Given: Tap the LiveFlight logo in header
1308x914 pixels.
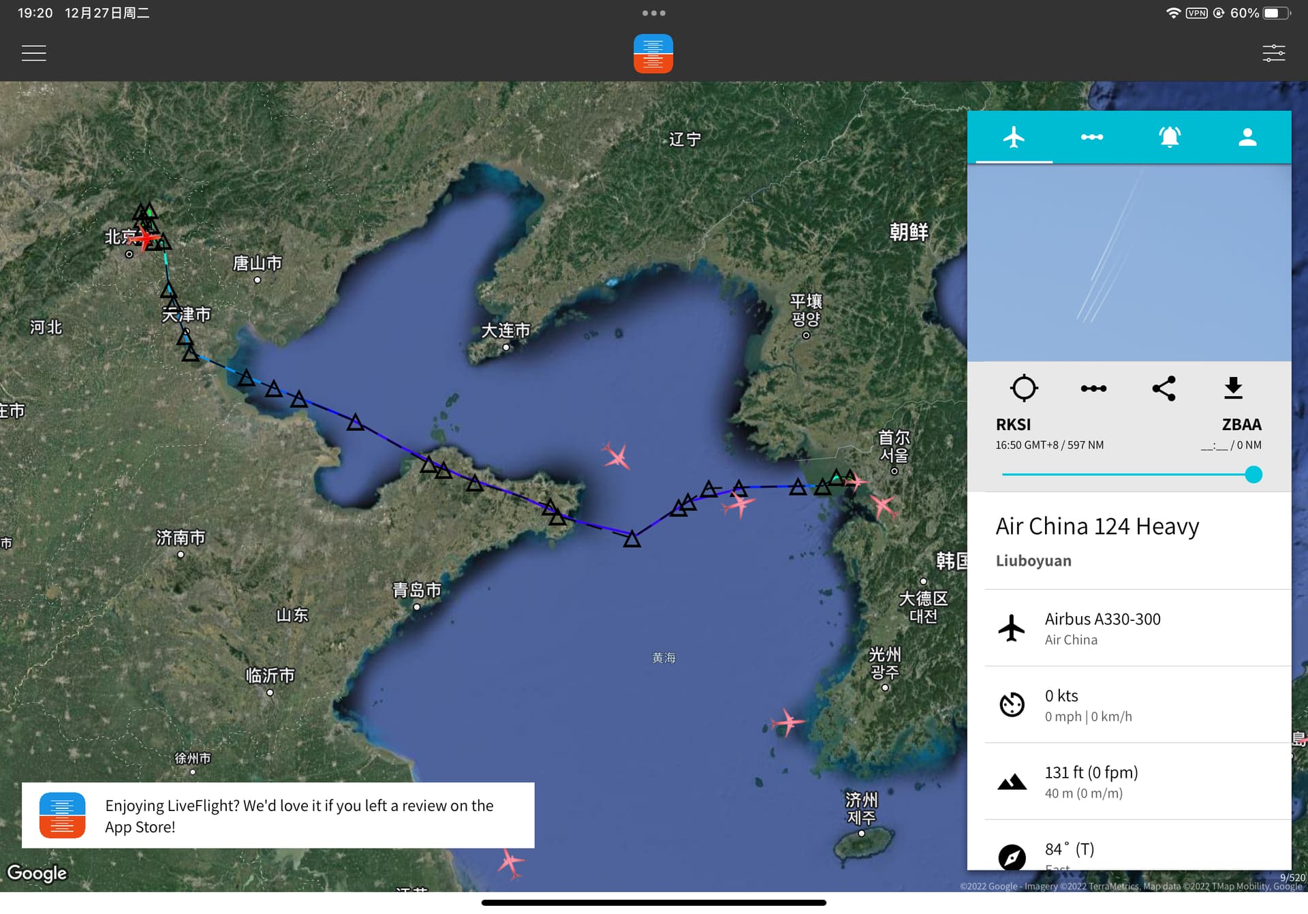Looking at the screenshot, I should (x=653, y=53).
